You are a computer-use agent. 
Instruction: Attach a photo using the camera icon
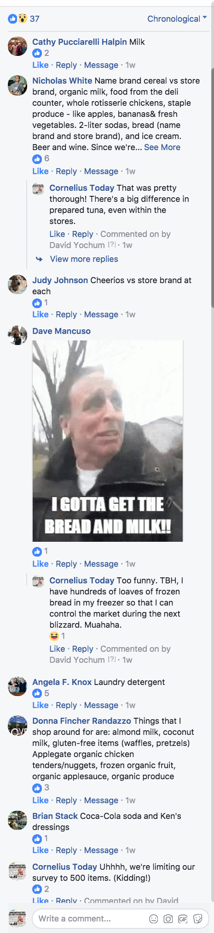click(x=168, y=919)
